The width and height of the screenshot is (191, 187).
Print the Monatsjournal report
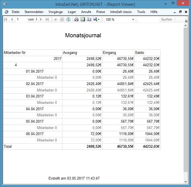(x=76, y=19)
